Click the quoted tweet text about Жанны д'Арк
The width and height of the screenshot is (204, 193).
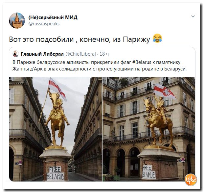[x=100, y=69]
